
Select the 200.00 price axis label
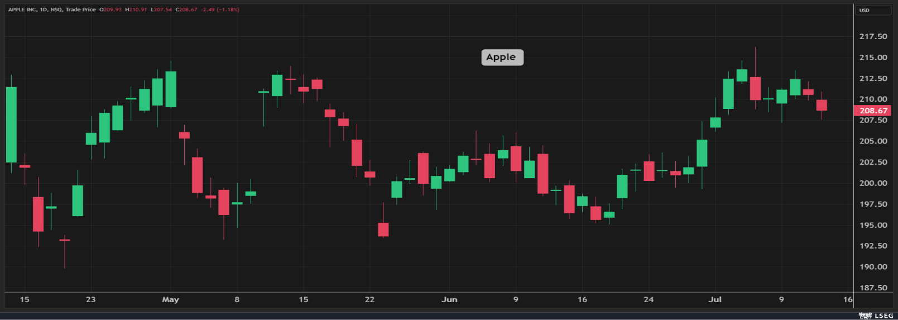click(873, 183)
